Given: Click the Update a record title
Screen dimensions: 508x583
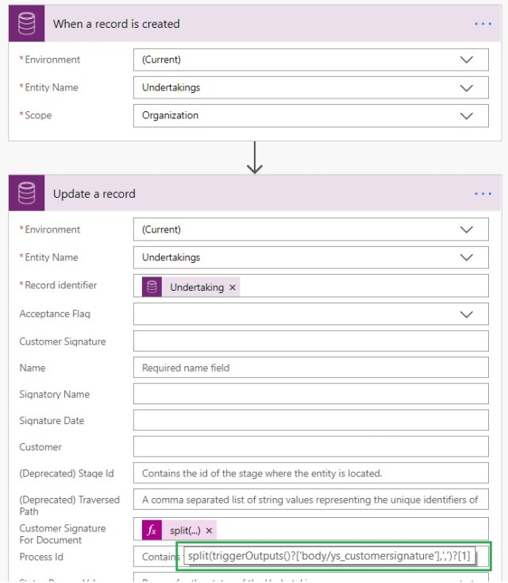Looking at the screenshot, I should pos(94,194).
